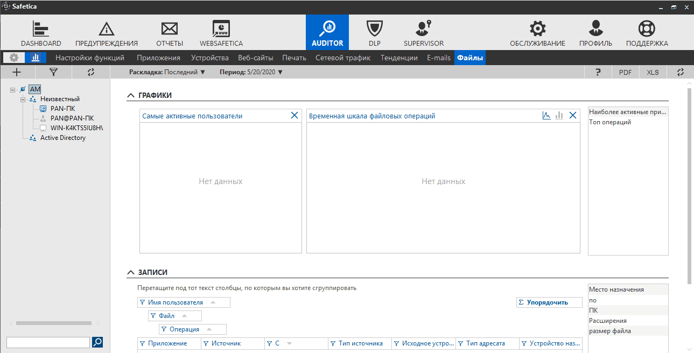Open the WebSafetica module

(221, 33)
